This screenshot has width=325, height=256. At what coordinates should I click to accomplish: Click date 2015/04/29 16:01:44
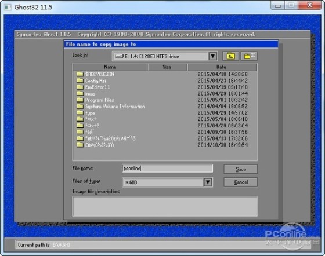tap(223, 93)
